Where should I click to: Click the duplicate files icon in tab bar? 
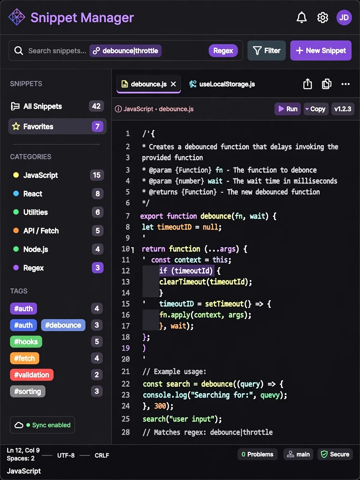tap(326, 84)
